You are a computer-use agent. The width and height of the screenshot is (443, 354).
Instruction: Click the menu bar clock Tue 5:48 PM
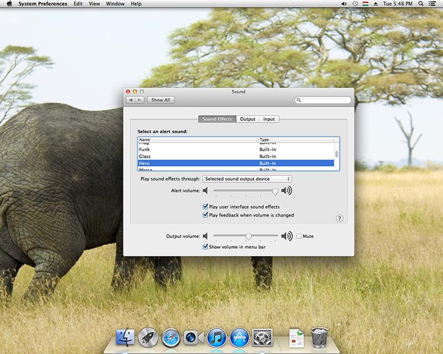click(x=398, y=4)
